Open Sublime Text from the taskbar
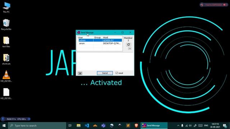Image resolution: width=230 pixels, height=129 pixels. click(x=128, y=125)
